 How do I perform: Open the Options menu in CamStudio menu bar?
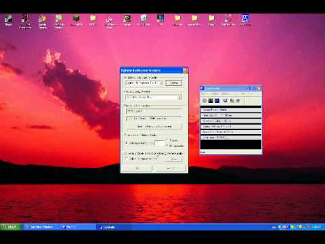pos(225,94)
